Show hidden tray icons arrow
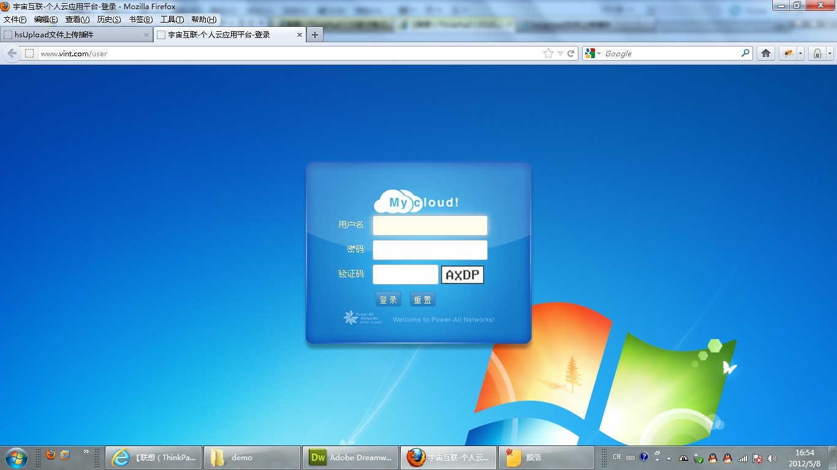The height and width of the screenshot is (470, 837). (x=668, y=458)
